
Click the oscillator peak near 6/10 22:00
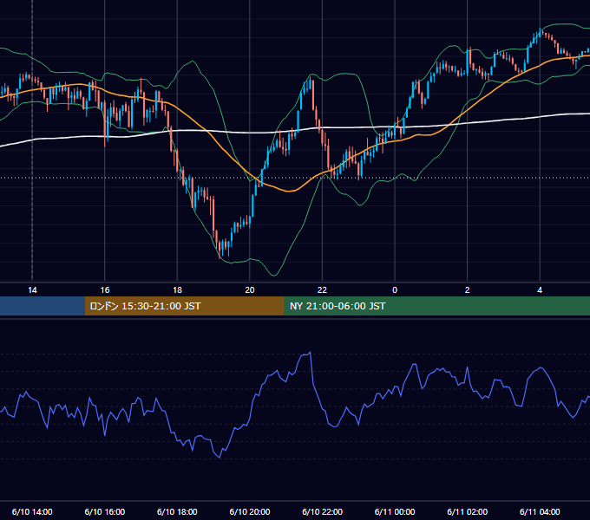click(310, 353)
